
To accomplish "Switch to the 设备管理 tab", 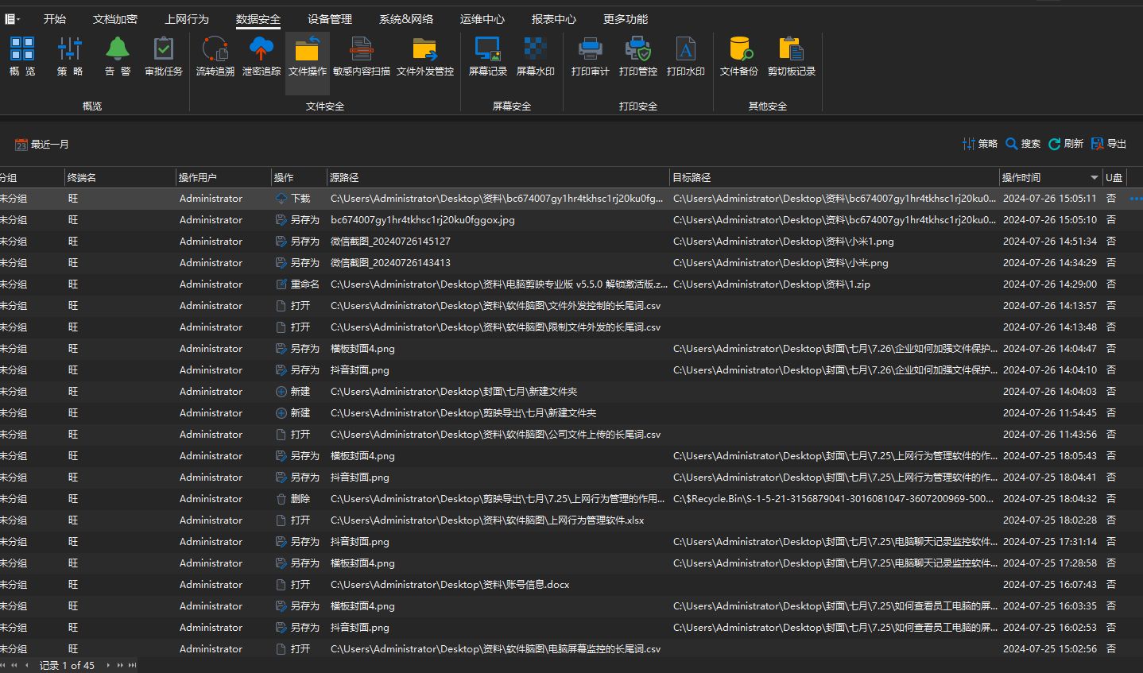I will (330, 19).
